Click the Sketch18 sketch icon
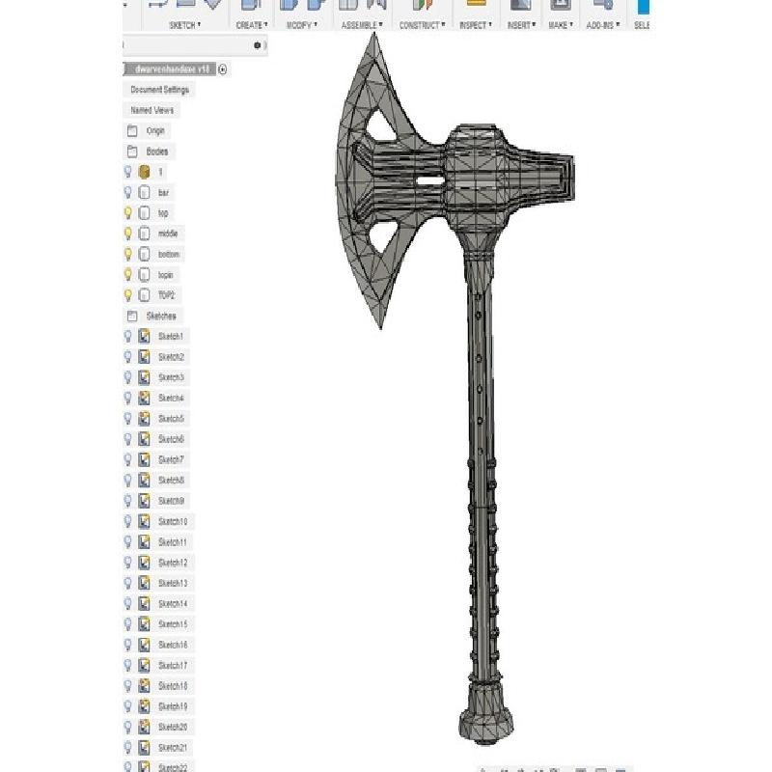The width and height of the screenshot is (772, 772). point(144,686)
